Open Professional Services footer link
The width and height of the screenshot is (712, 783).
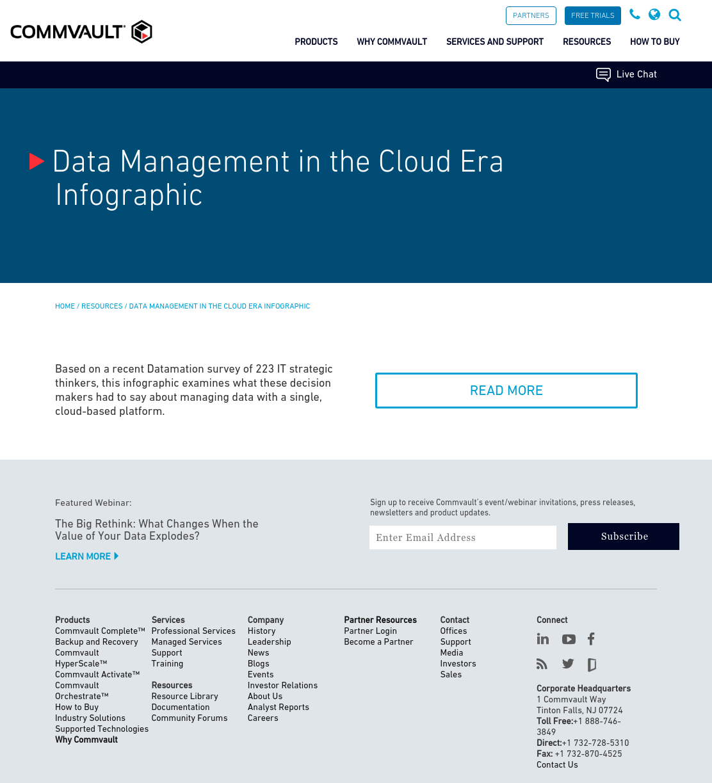193,631
